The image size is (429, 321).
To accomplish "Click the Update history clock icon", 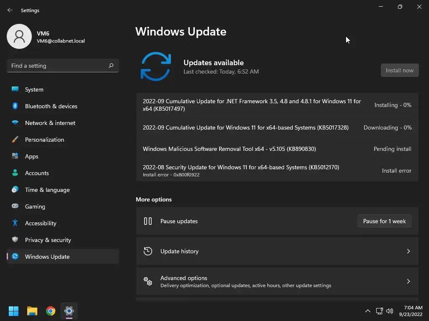I will (x=148, y=251).
